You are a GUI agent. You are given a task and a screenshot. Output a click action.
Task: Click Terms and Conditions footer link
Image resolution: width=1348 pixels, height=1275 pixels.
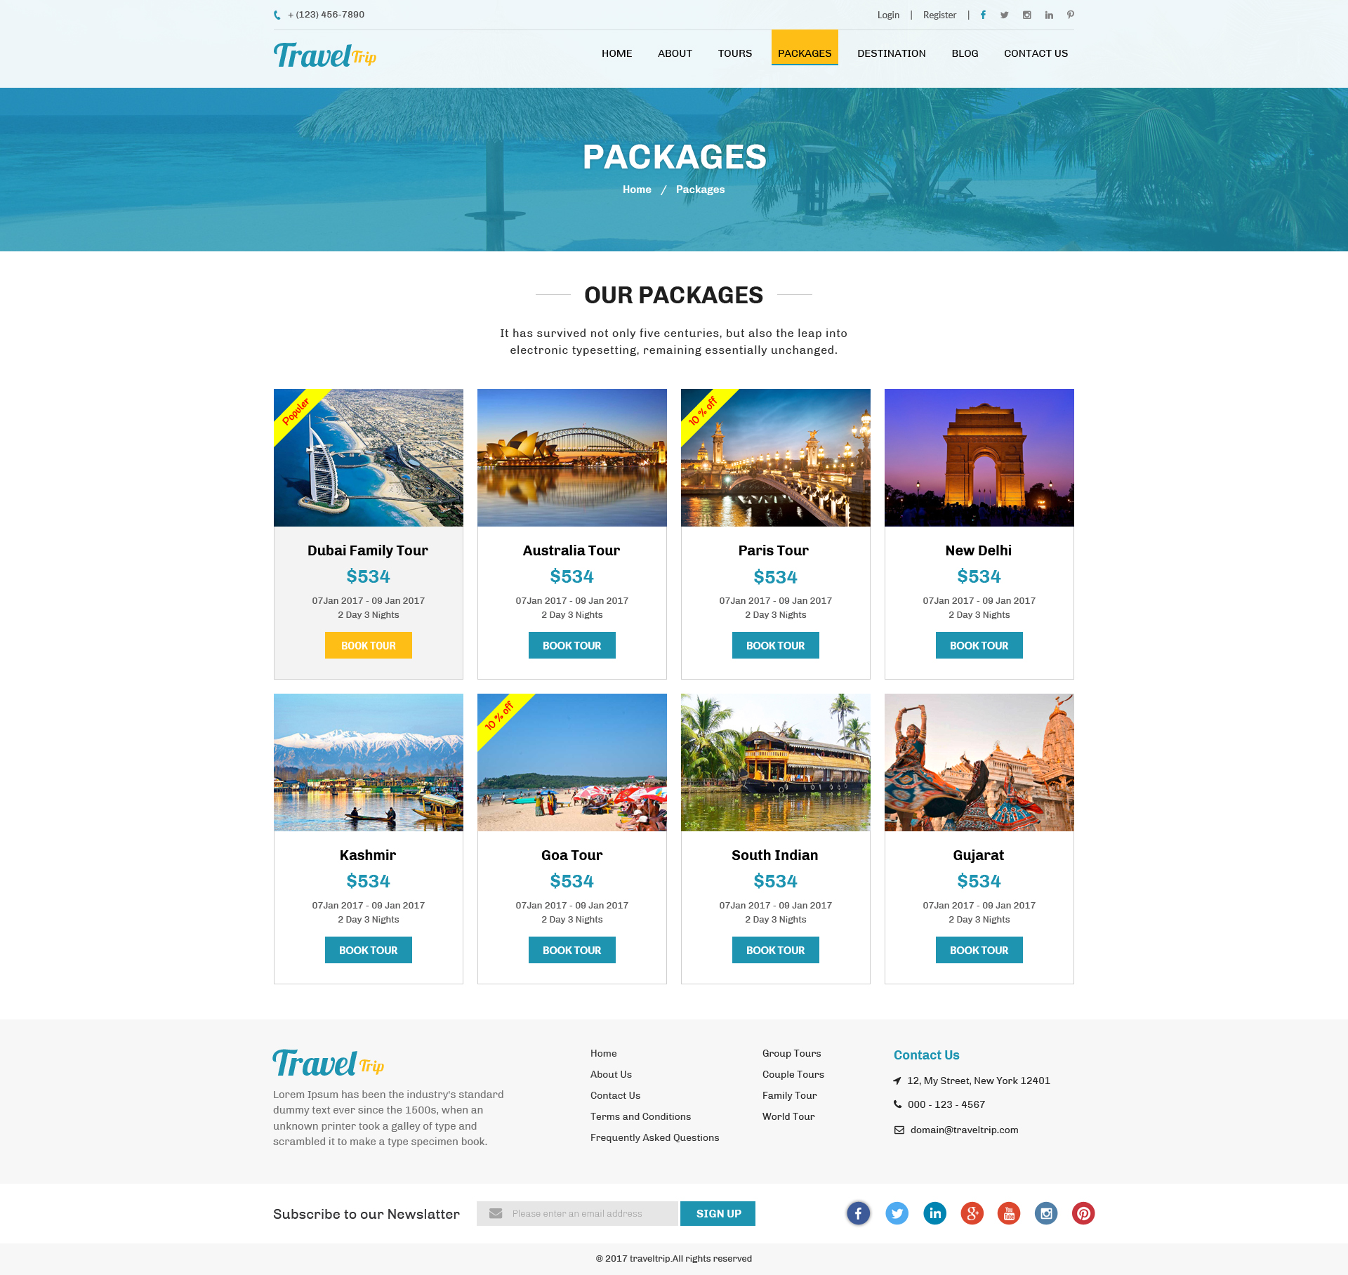640,1114
